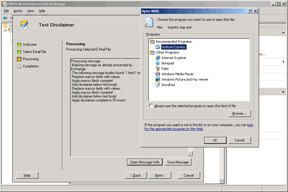Screen dimensions: 288x192
Task: Click the back arrow toolbar icon
Action: [5, 18]
